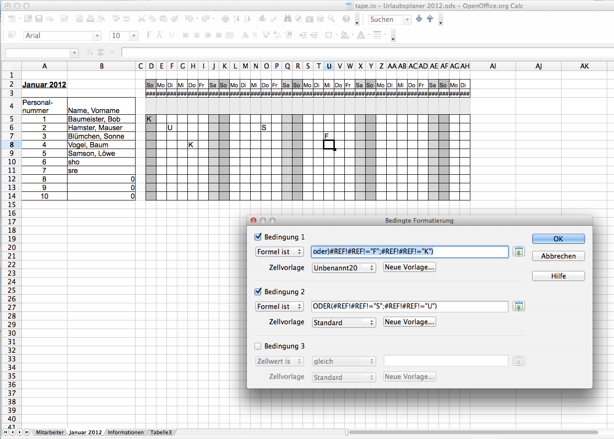The image size is (614, 439).
Task: Select cell 'Hamster, Mauser'
Action: 101,128
